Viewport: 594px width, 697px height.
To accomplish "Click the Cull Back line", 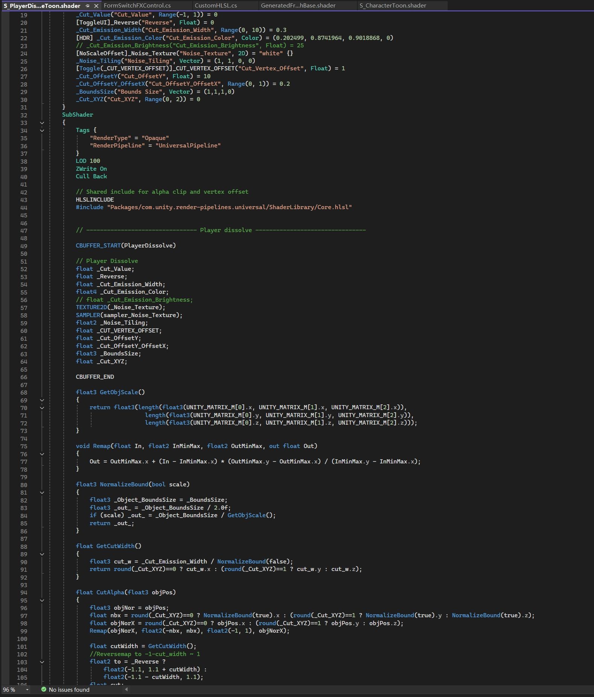I will (91, 176).
